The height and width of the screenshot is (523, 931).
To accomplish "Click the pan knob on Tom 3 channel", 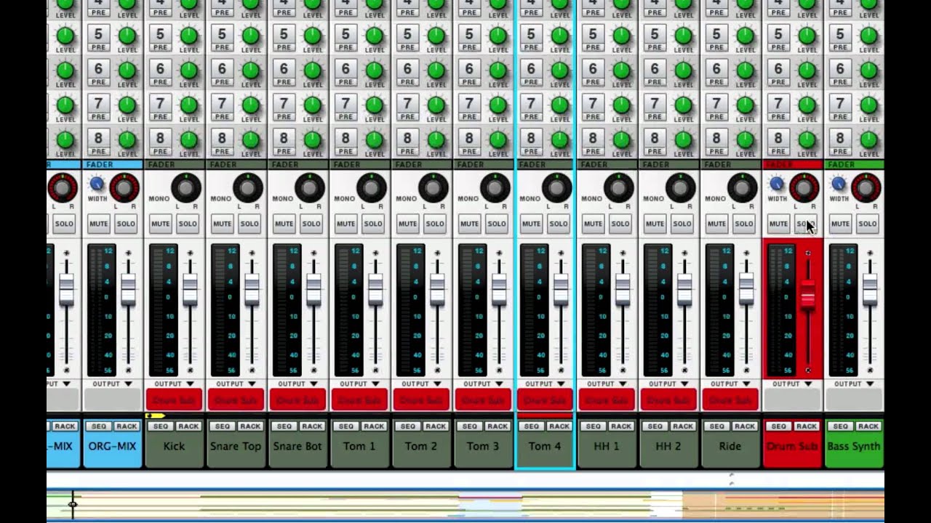I will point(495,188).
